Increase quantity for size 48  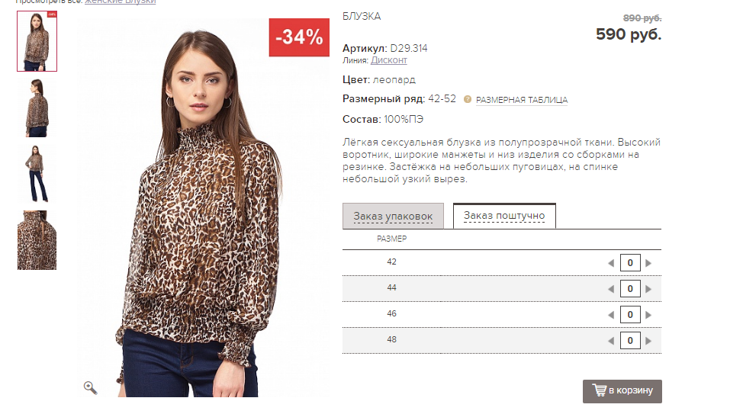tap(648, 341)
